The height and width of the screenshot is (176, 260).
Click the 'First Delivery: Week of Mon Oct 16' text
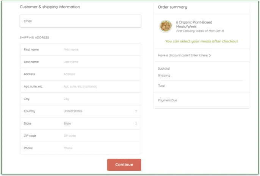tap(200, 31)
